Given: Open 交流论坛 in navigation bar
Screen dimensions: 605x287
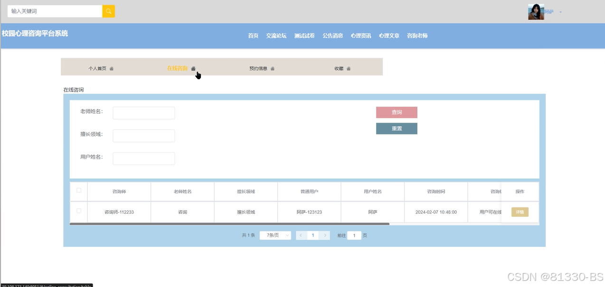Looking at the screenshot, I should 276,36.
